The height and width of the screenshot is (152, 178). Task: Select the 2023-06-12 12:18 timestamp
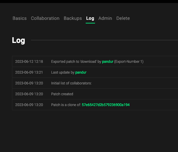(x=29, y=62)
